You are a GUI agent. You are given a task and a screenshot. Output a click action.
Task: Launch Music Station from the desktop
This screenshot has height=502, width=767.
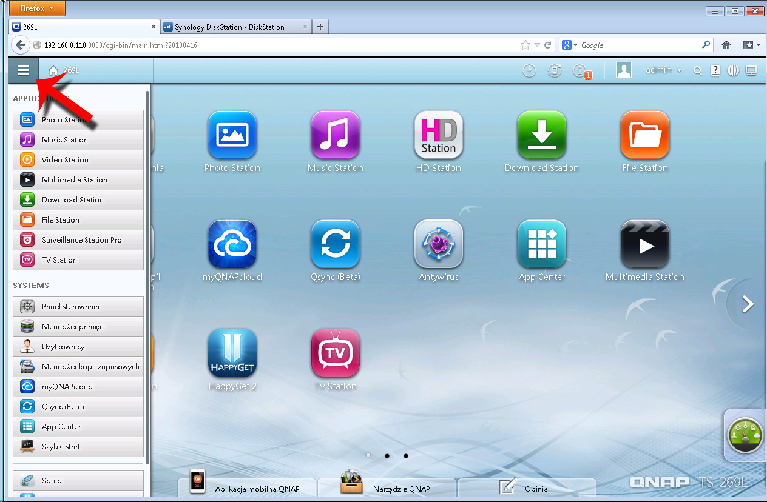tap(335, 135)
